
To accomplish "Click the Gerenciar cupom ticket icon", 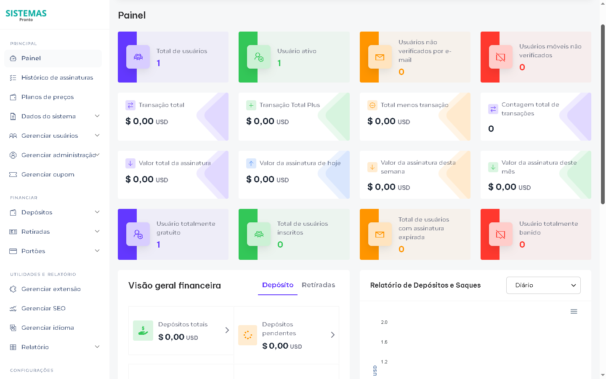I will pyautogui.click(x=13, y=175).
